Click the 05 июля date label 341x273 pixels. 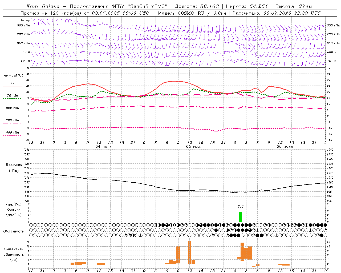click(x=194, y=147)
